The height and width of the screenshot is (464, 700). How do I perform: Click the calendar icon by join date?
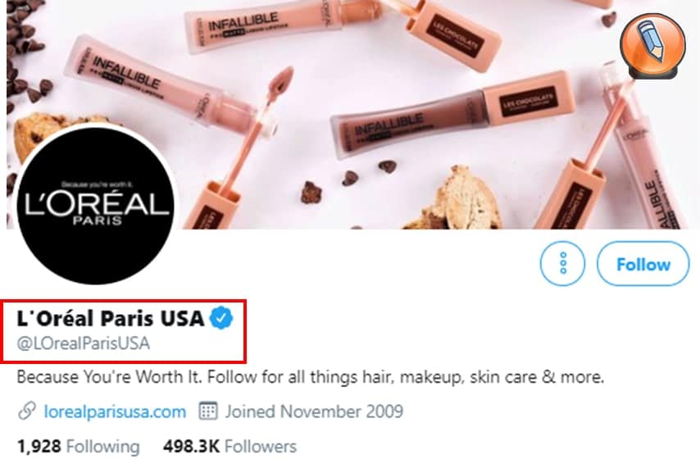[208, 411]
